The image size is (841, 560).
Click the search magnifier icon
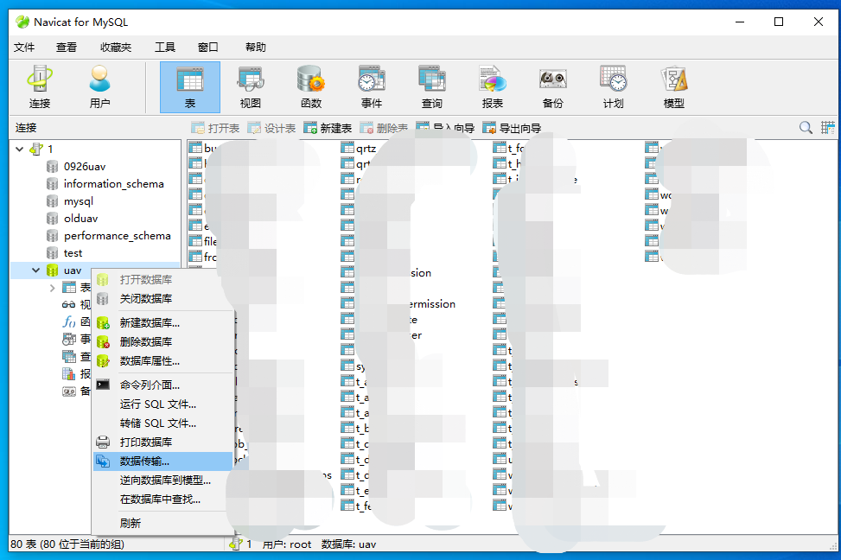(806, 128)
